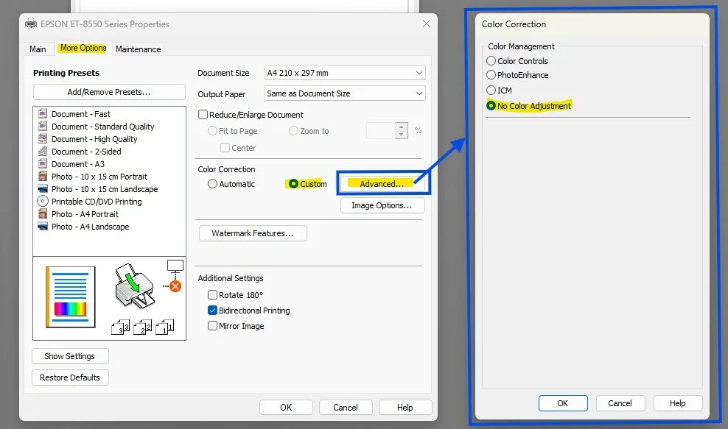Select the "Document - High Quality" preset text
Viewport: 728px width, 429px height.
click(x=94, y=139)
